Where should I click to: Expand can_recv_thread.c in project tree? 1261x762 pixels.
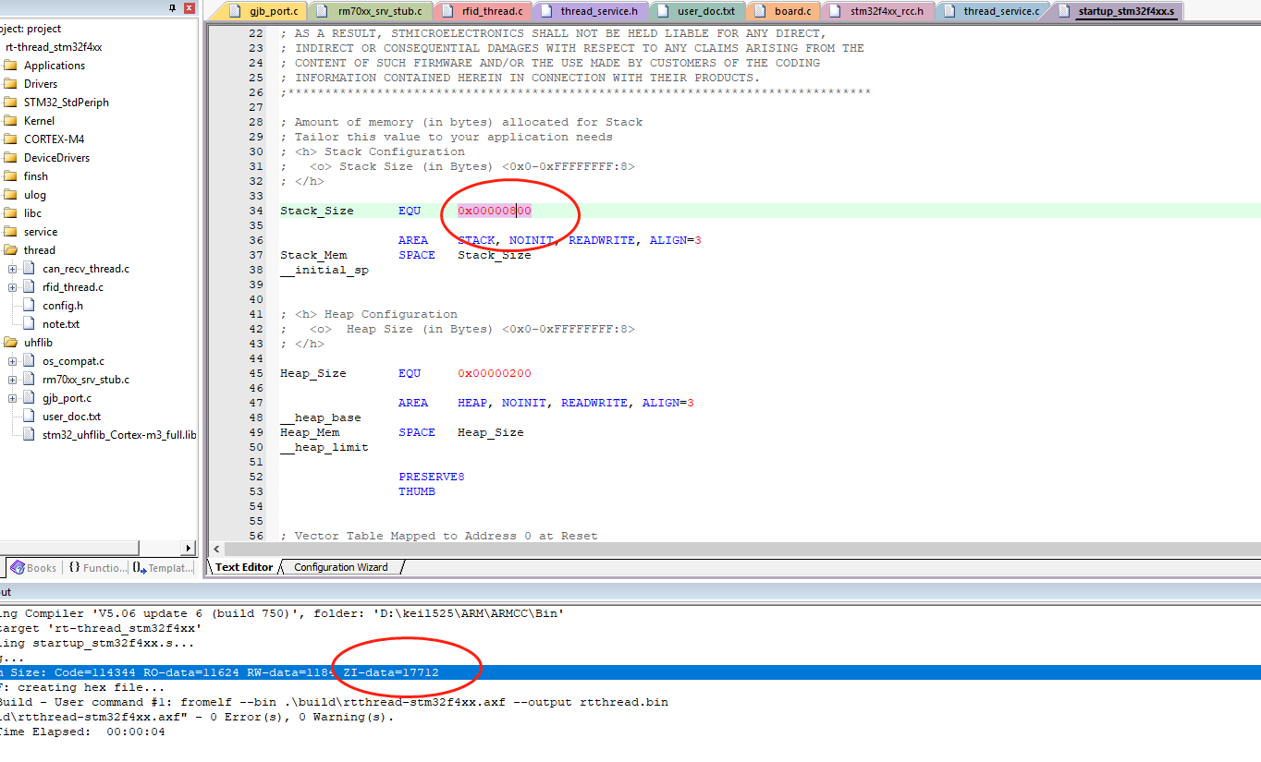pos(13,269)
